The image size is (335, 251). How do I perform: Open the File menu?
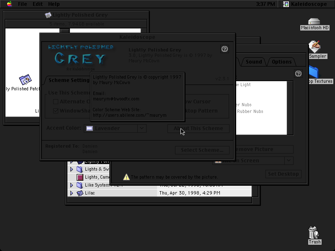pyautogui.click(x=23, y=4)
